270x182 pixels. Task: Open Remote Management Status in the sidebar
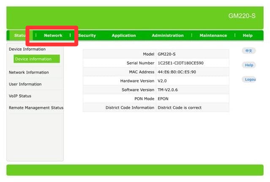click(36, 108)
